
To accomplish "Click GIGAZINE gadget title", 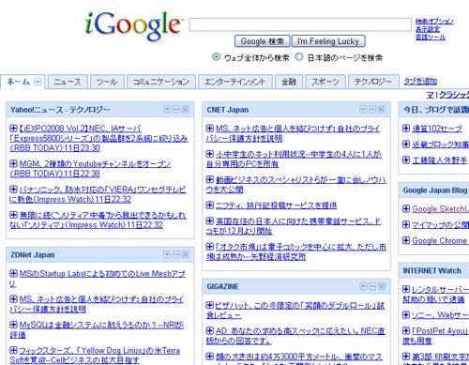I will click(222, 286).
